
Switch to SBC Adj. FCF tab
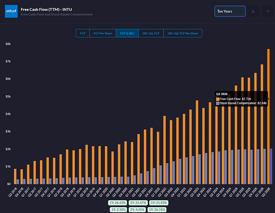(x=151, y=33)
